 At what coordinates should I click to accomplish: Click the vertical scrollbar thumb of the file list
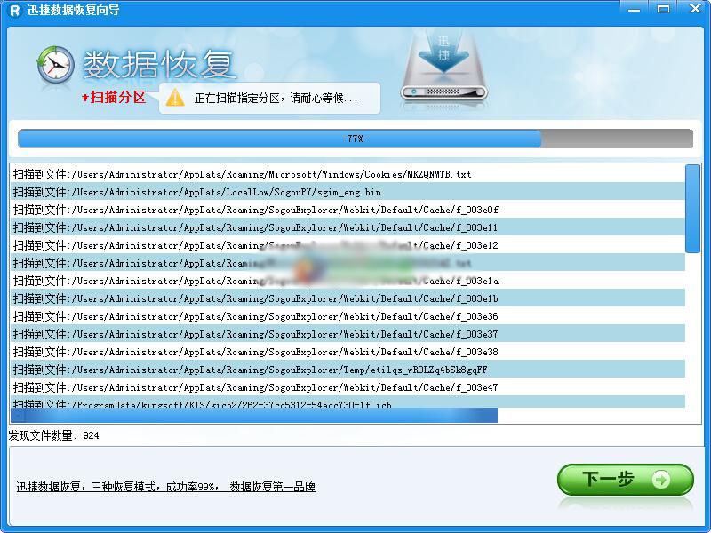point(692,209)
